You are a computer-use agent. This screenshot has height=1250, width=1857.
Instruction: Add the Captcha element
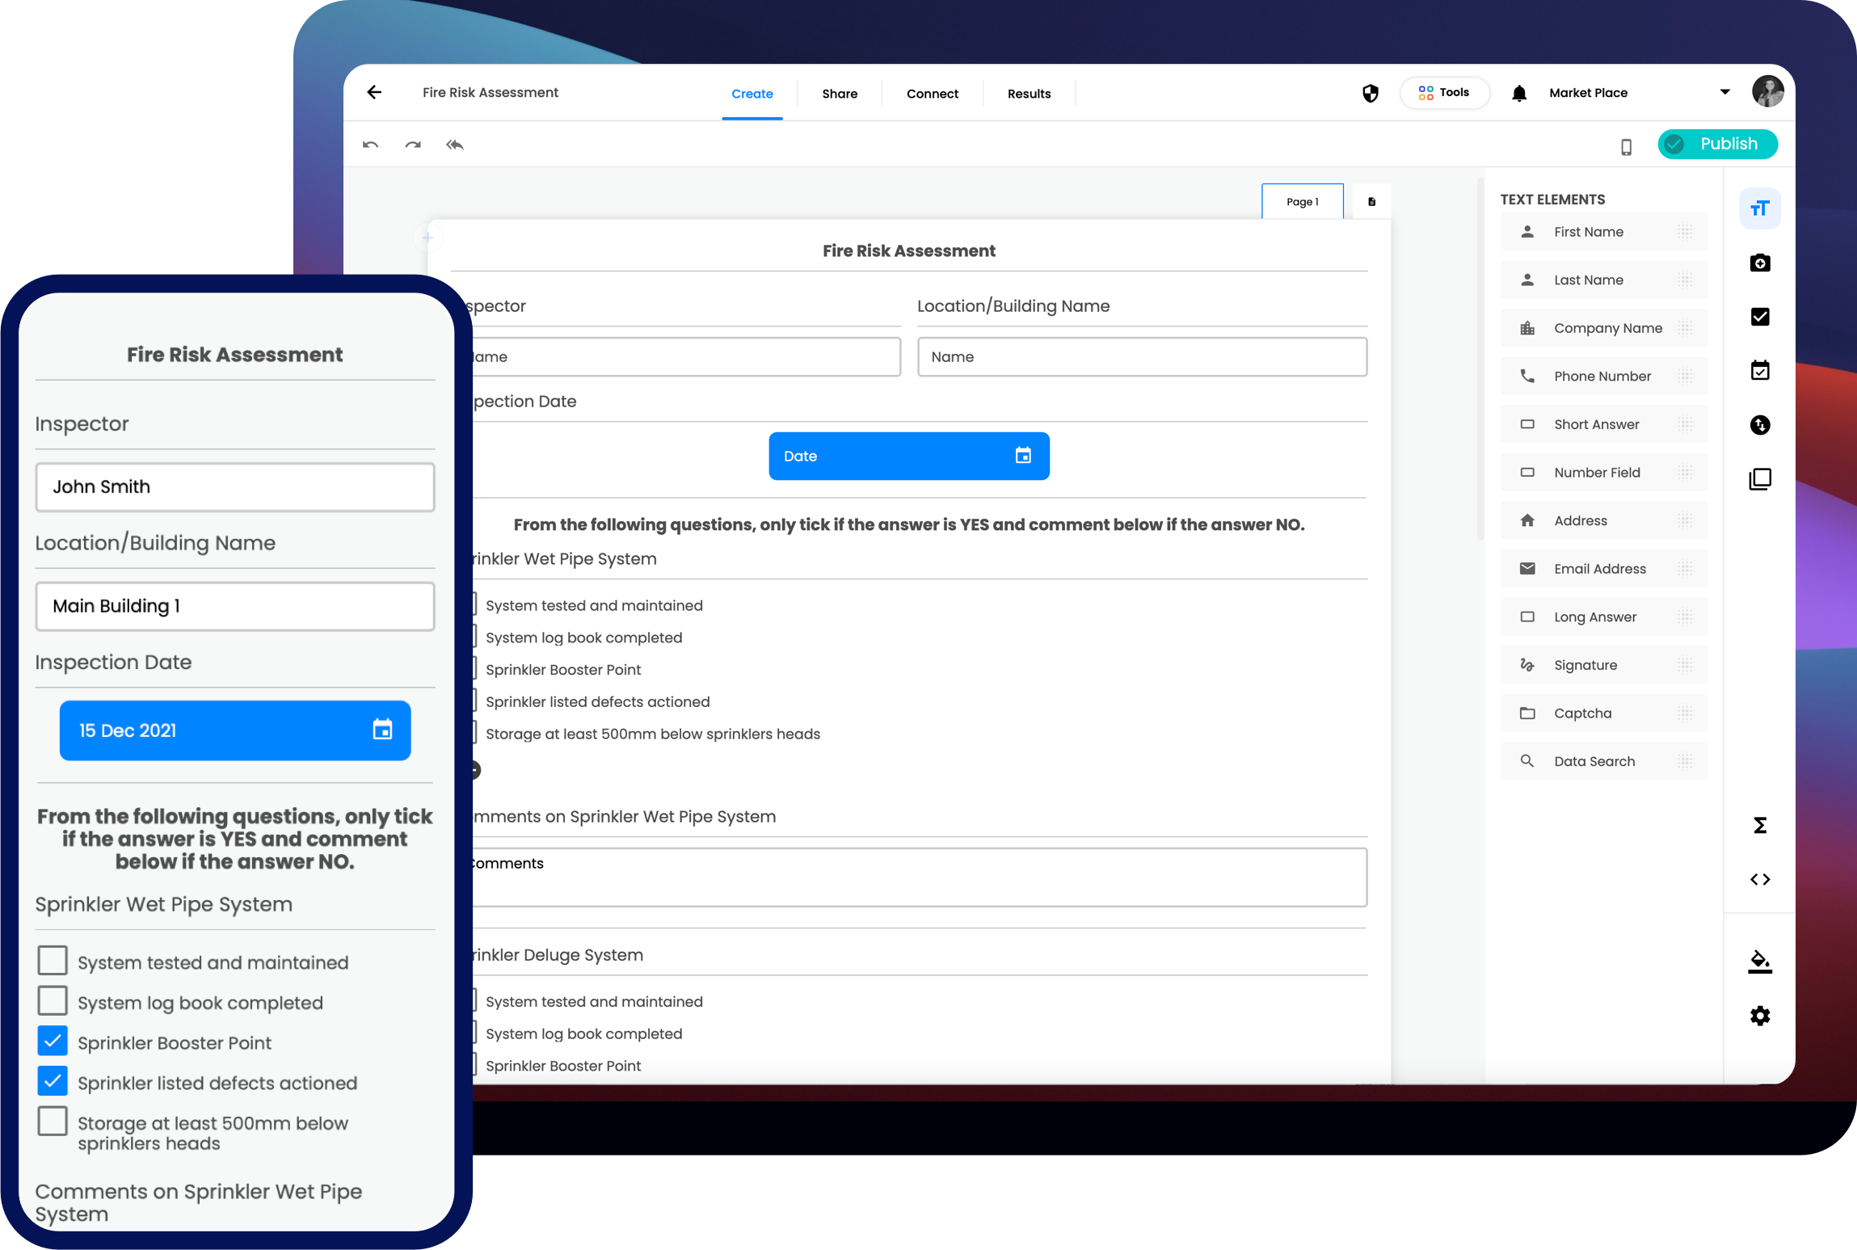(x=1603, y=713)
